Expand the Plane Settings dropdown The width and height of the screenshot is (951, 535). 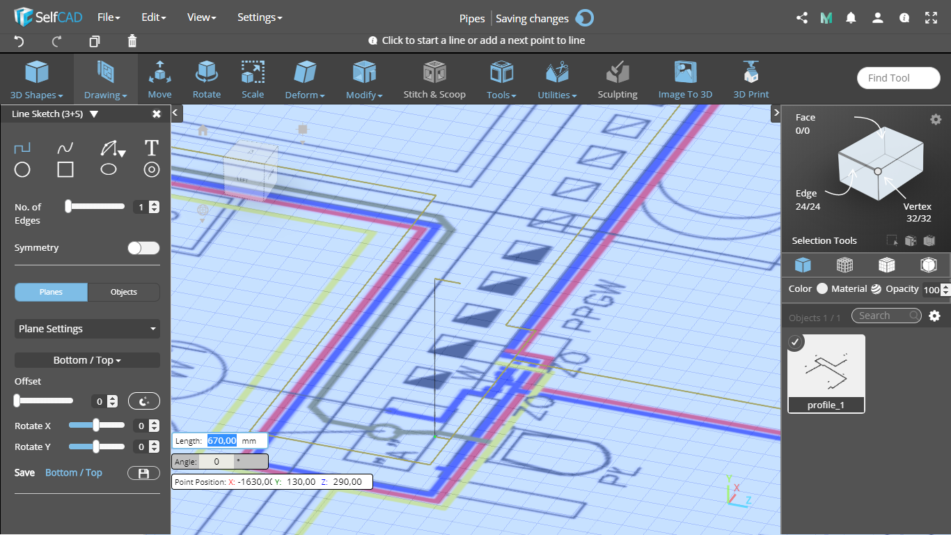click(87, 329)
